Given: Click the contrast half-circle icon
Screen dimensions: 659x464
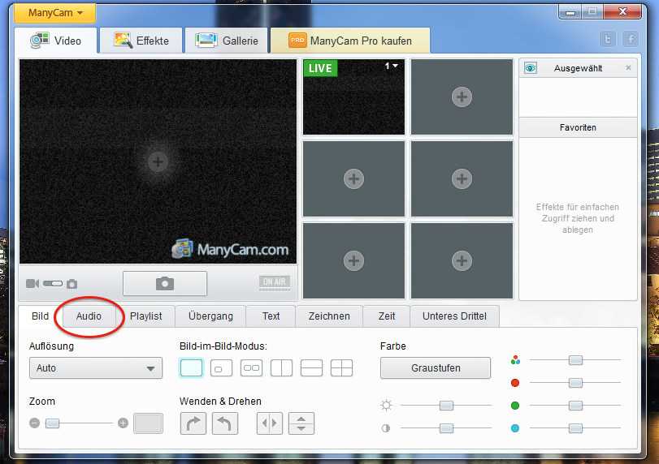Looking at the screenshot, I should pyautogui.click(x=386, y=428).
